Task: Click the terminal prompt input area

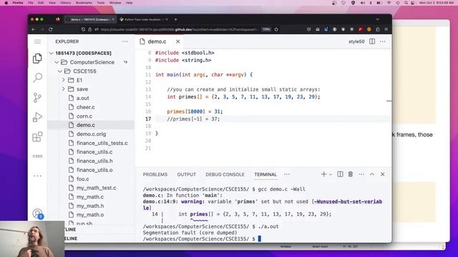Action: 259,239
